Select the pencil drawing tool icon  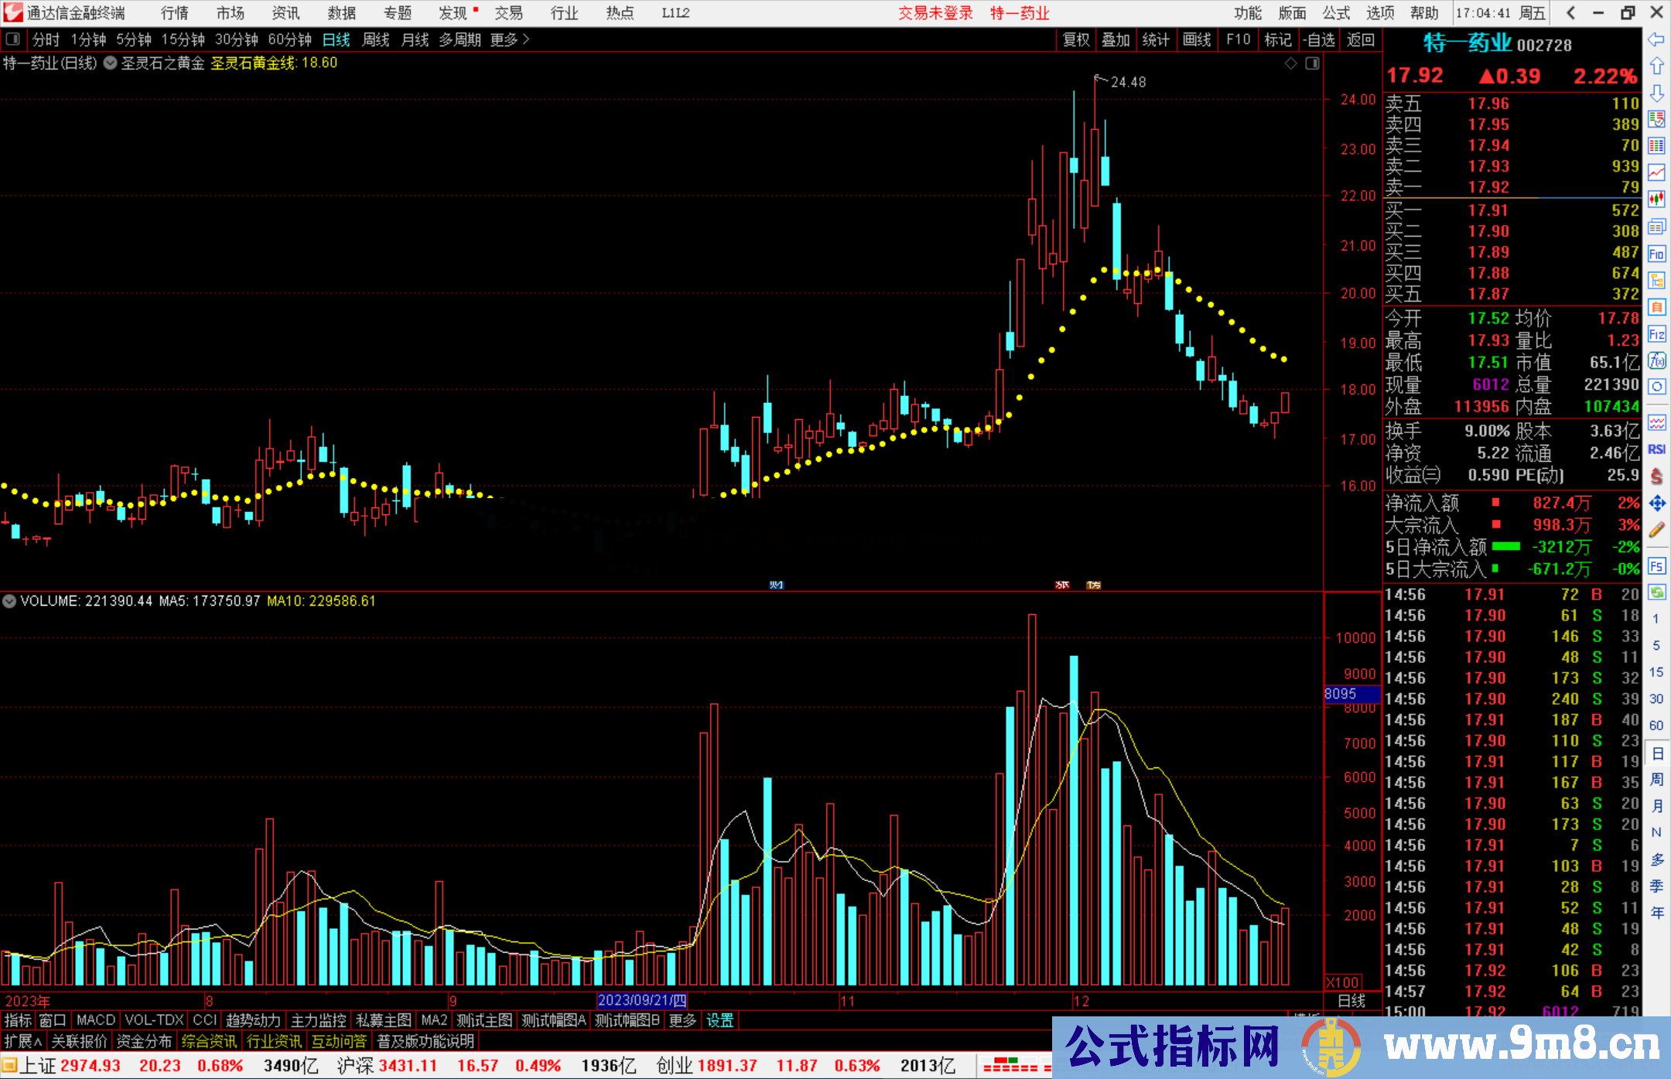pyautogui.click(x=1656, y=530)
